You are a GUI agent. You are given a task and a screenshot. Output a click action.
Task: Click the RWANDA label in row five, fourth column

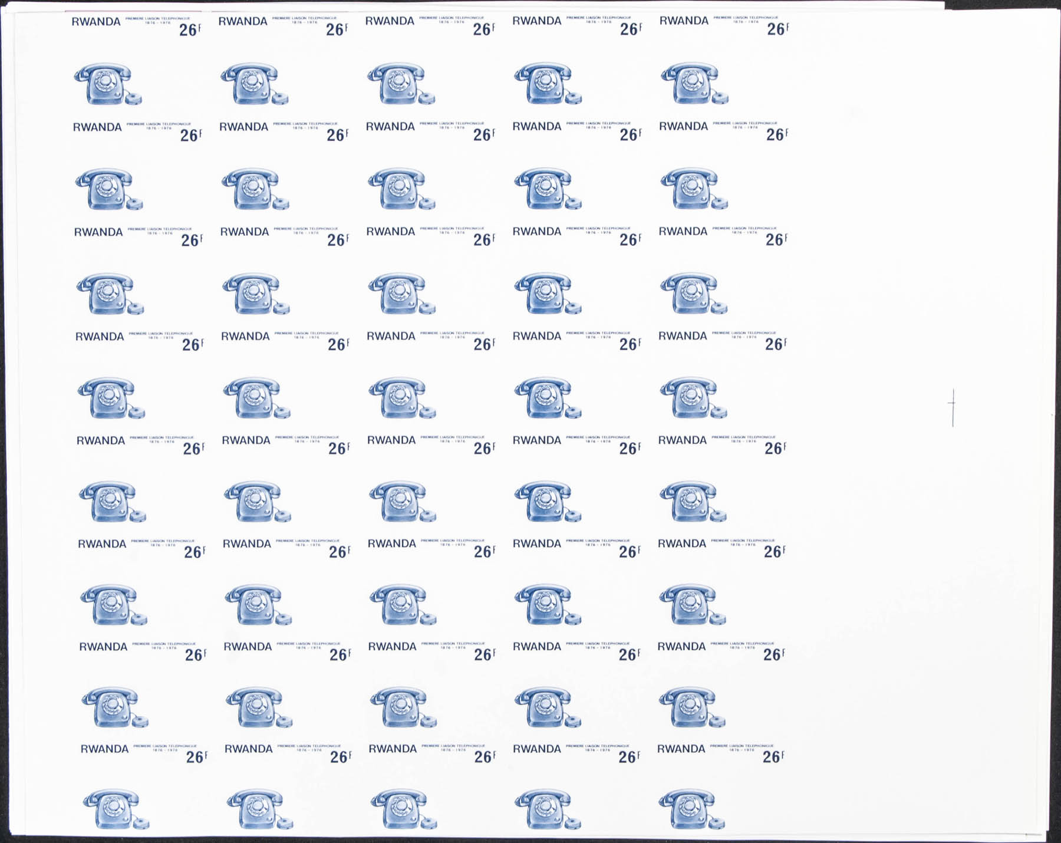536,440
